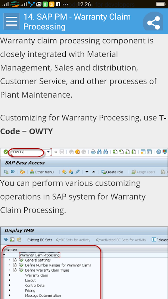The height and width of the screenshot is (299, 168).
Task: Click the SAP Easy Access title text
Action: pyautogui.click(x=25, y=163)
